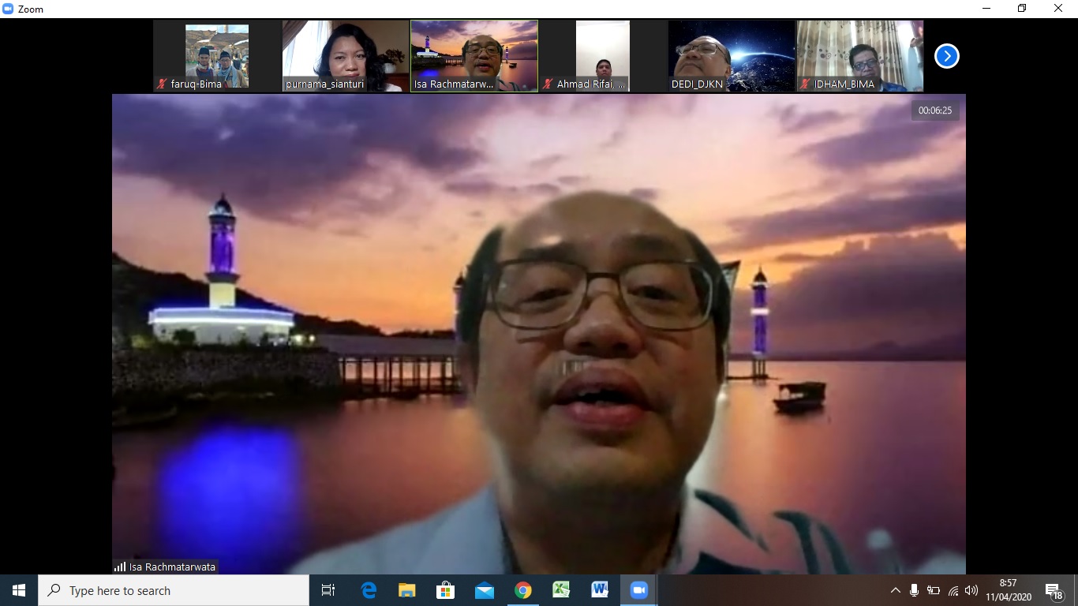Open the clock and date flyout
Image resolution: width=1078 pixels, height=606 pixels.
coord(1008,590)
